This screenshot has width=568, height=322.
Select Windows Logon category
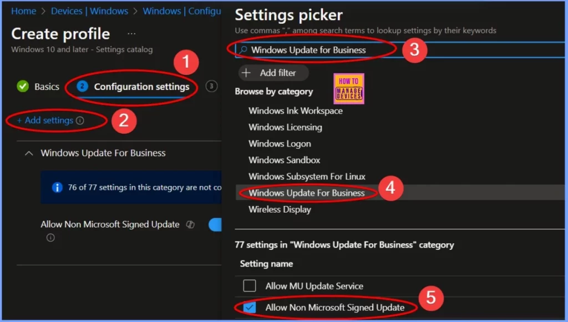click(x=280, y=144)
